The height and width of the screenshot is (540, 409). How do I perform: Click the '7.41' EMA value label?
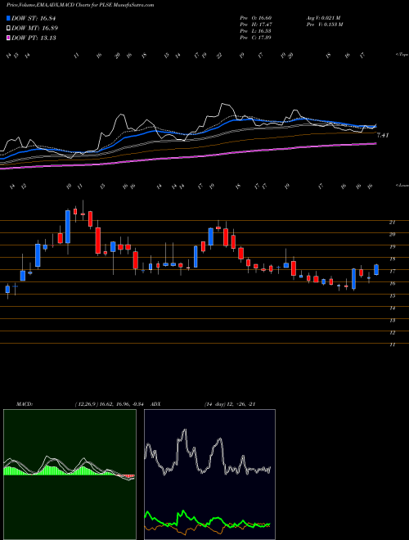point(383,135)
